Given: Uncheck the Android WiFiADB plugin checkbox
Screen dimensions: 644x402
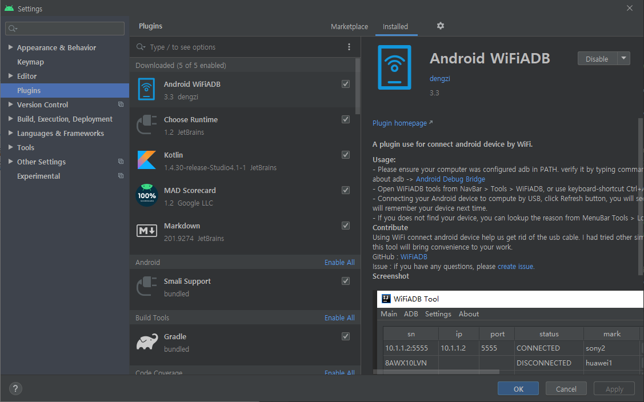Looking at the screenshot, I should coord(346,84).
